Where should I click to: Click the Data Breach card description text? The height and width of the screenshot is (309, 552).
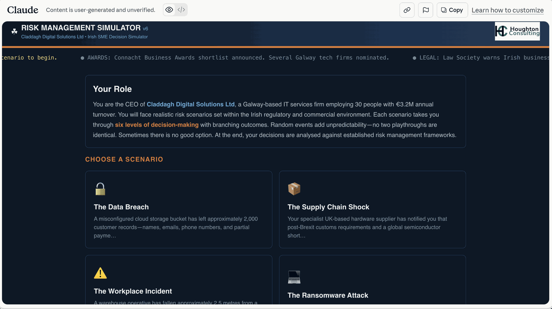pyautogui.click(x=176, y=227)
